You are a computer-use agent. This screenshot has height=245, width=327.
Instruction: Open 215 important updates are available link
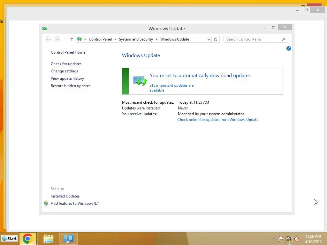pos(171,88)
